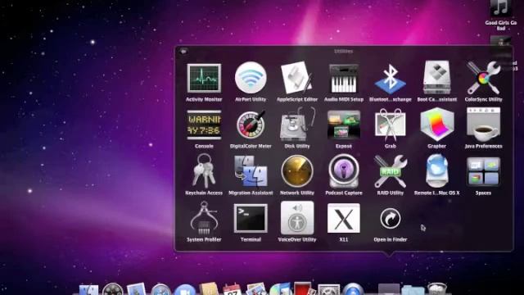This screenshot has height=295, width=524.
Task: Launch Boot Camp Assistant
Action: pyautogui.click(x=436, y=78)
